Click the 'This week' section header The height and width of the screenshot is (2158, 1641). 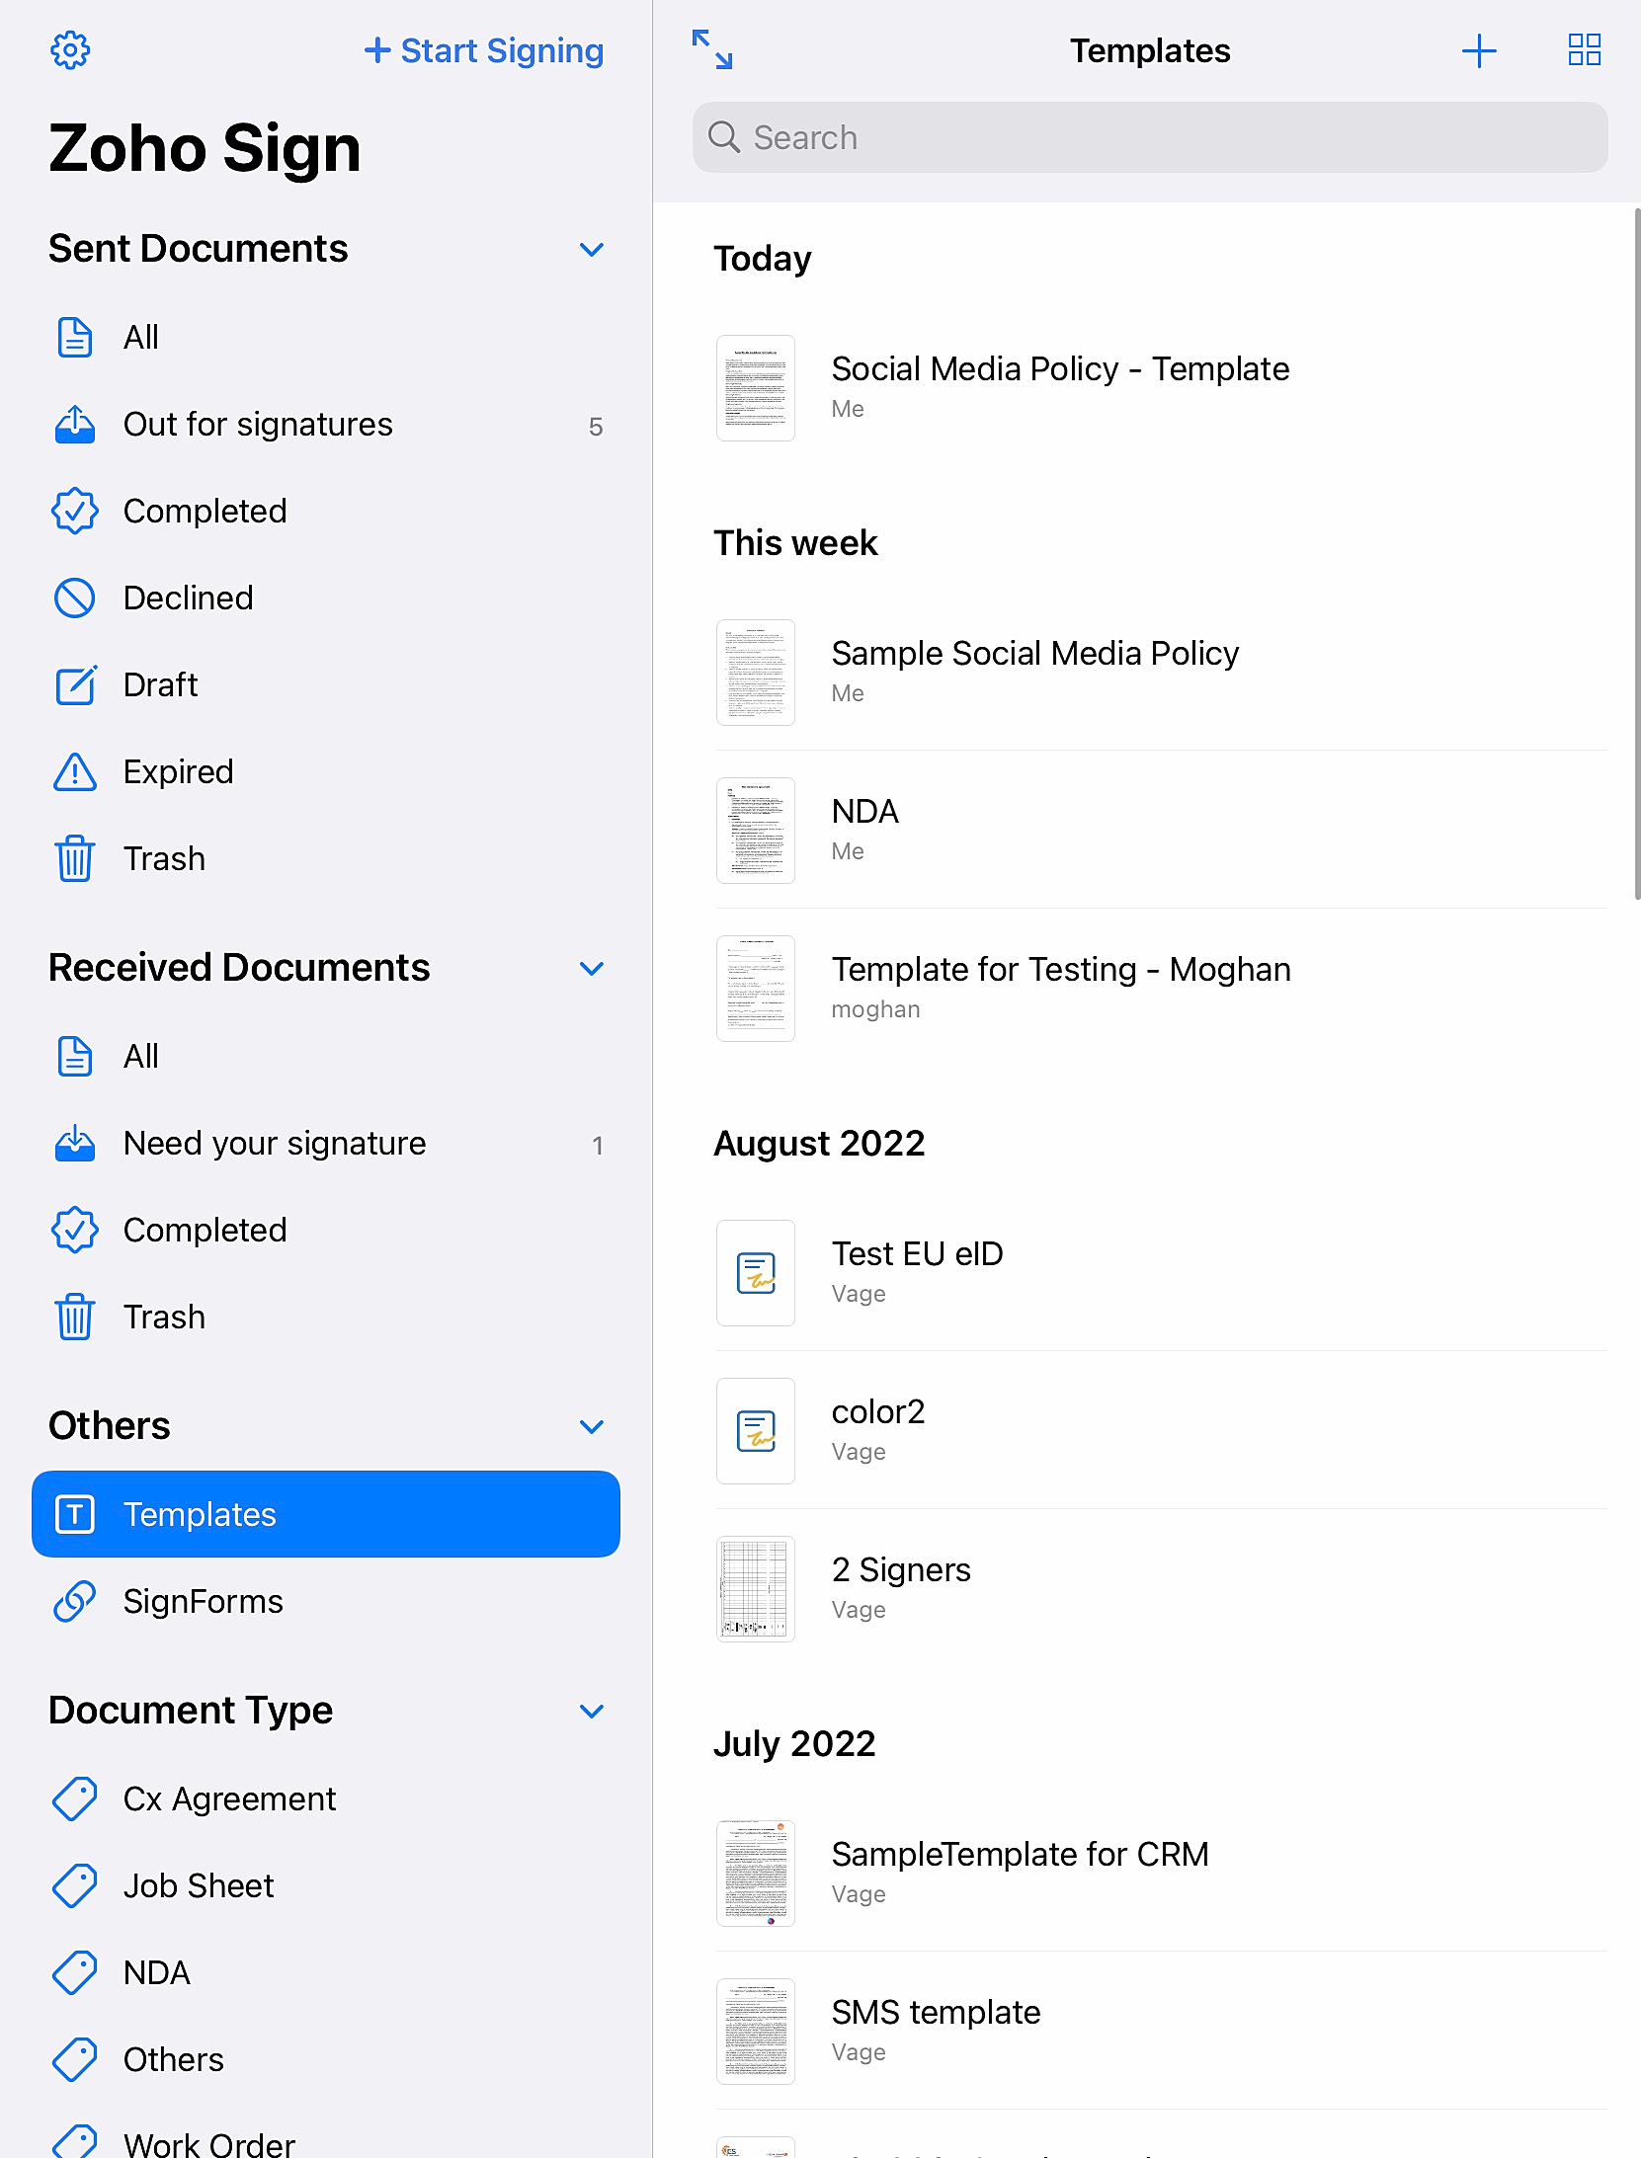(795, 543)
